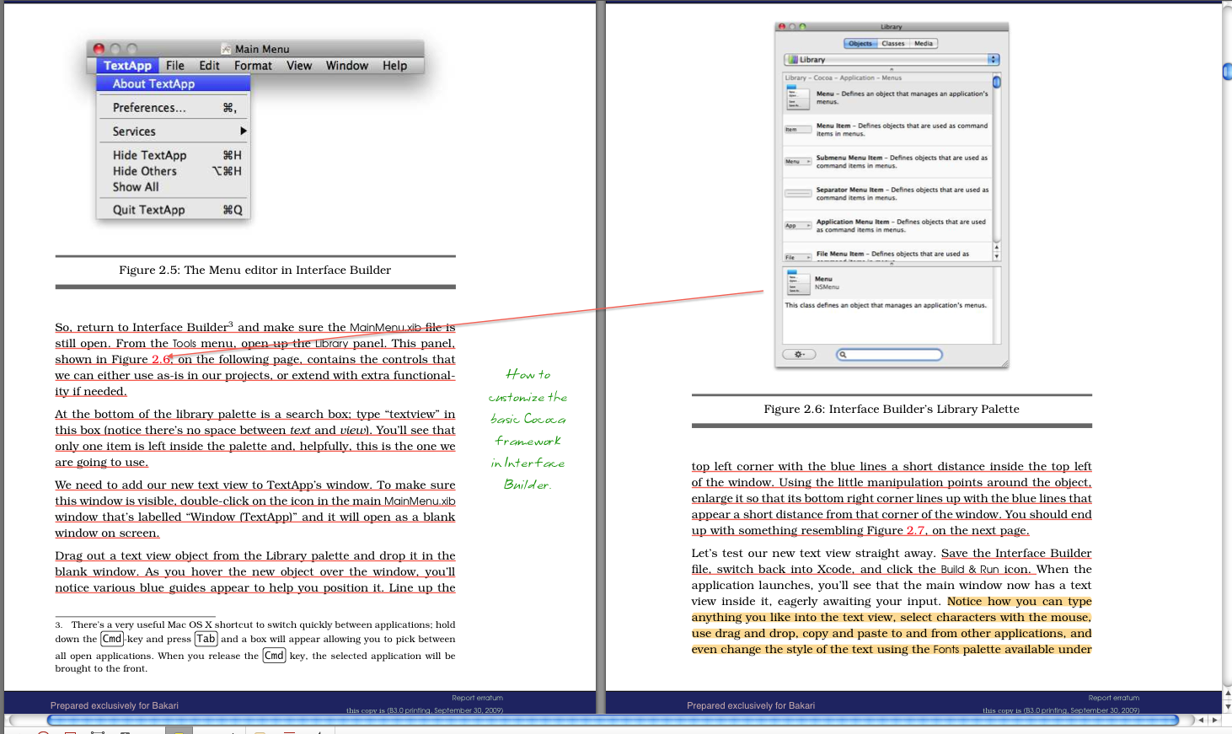Switch to Classes segment in Library palette
Image resolution: width=1232 pixels, height=734 pixels.
[x=892, y=44]
